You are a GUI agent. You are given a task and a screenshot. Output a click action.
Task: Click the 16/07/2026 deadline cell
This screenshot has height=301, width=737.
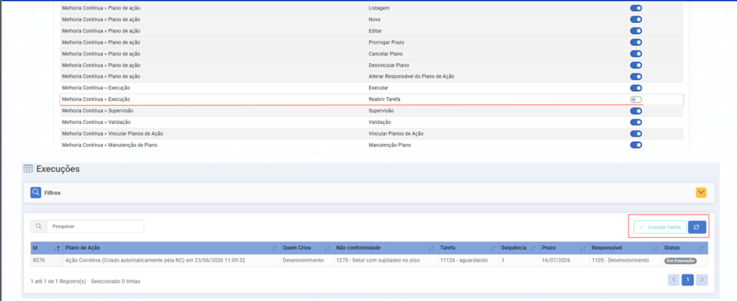pos(564,260)
